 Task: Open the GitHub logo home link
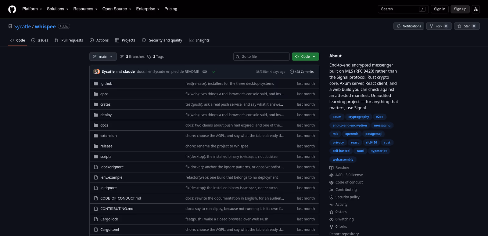[x=12, y=9]
